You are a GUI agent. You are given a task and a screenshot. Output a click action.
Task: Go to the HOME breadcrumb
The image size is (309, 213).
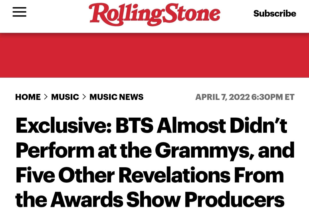pos(28,97)
